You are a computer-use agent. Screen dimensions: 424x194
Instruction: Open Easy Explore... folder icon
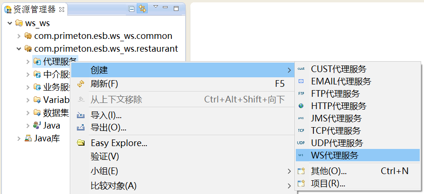coord(81,143)
